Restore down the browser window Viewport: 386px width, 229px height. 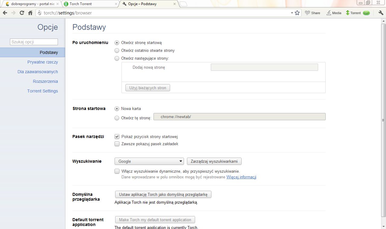coord(368,2)
